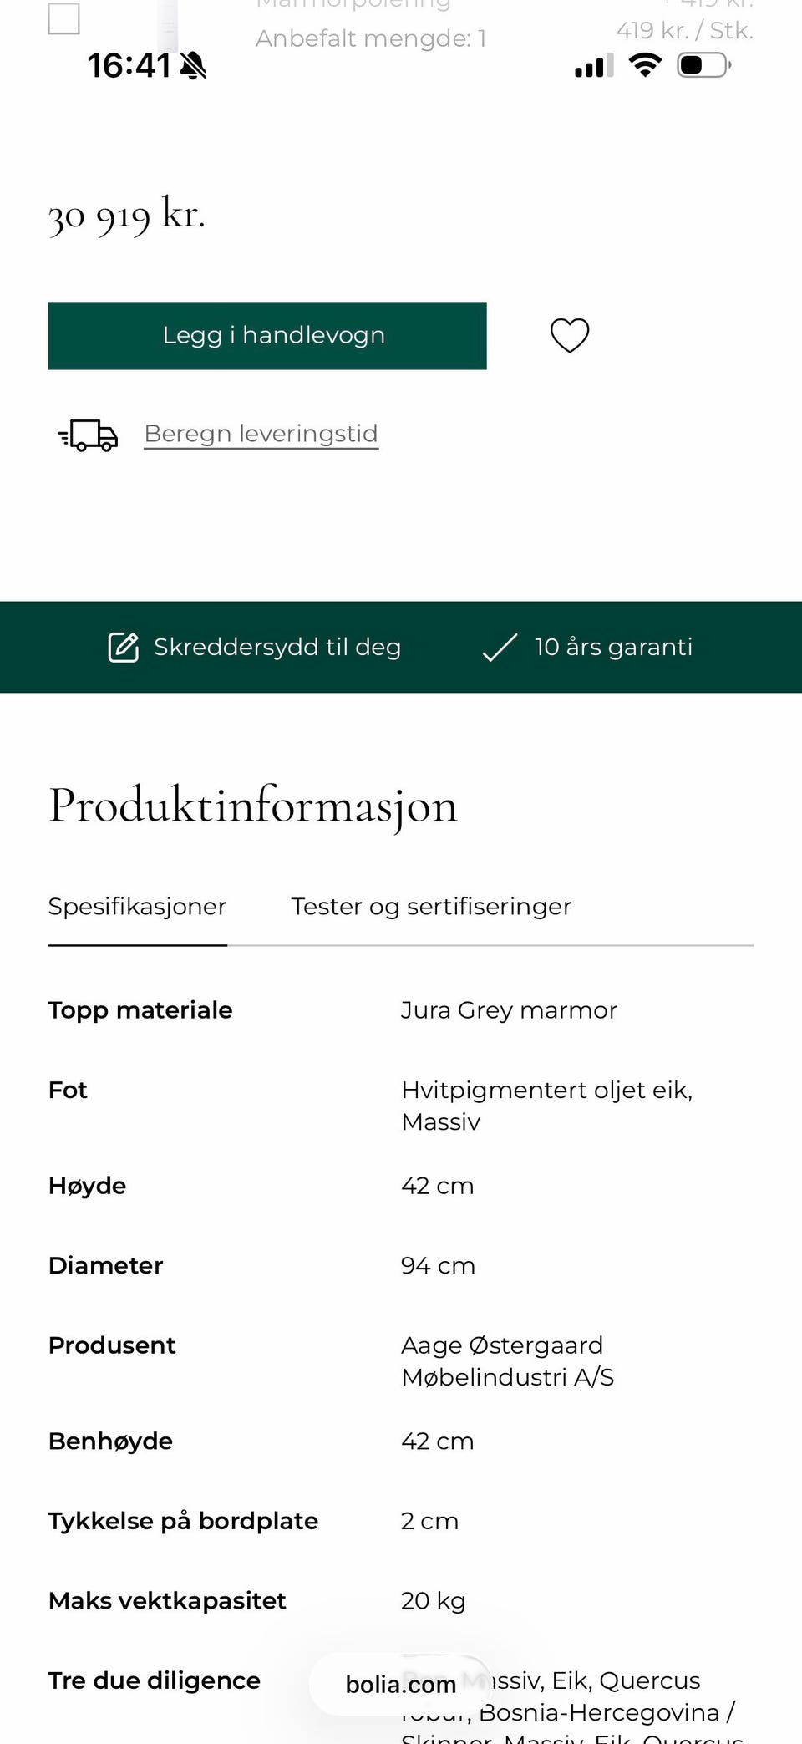Tap the muted notifications bell icon

tap(193, 68)
